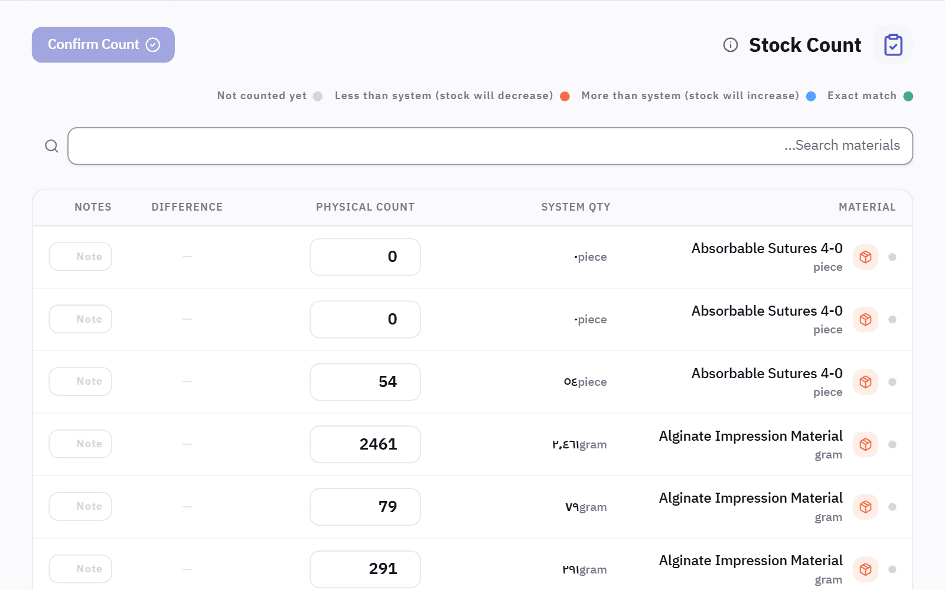The width and height of the screenshot is (945, 590).
Task: Edit physical count field showing 291
Action: tap(365, 569)
